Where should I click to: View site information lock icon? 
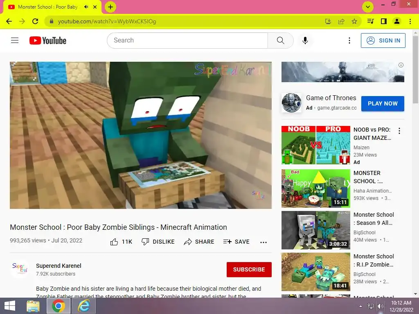(52, 21)
